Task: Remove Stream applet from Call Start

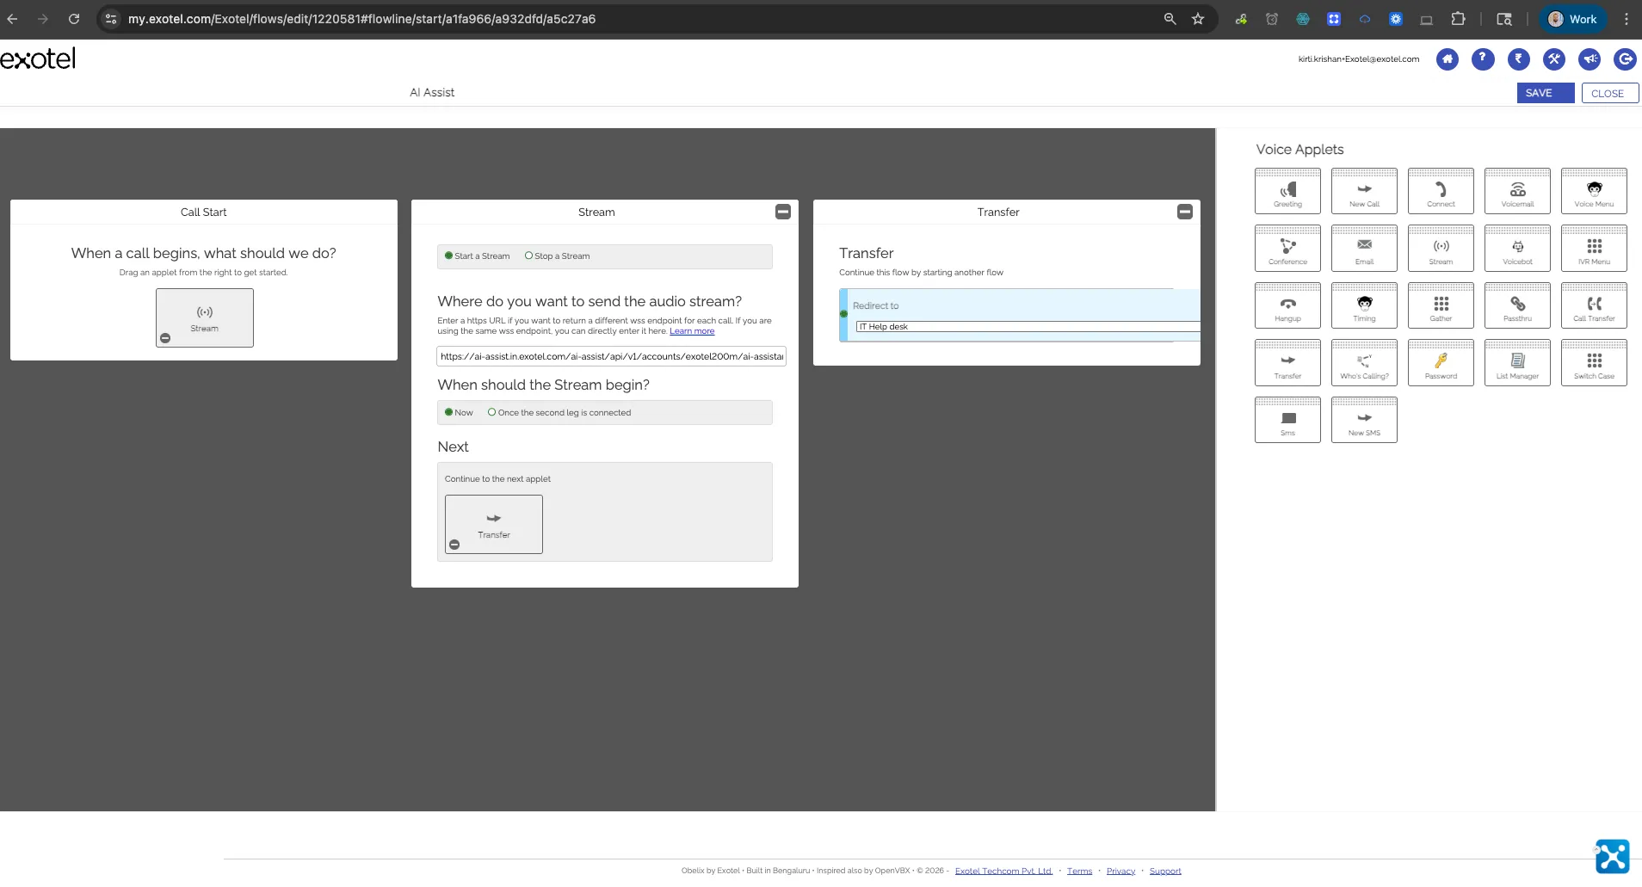Action: 165,338
